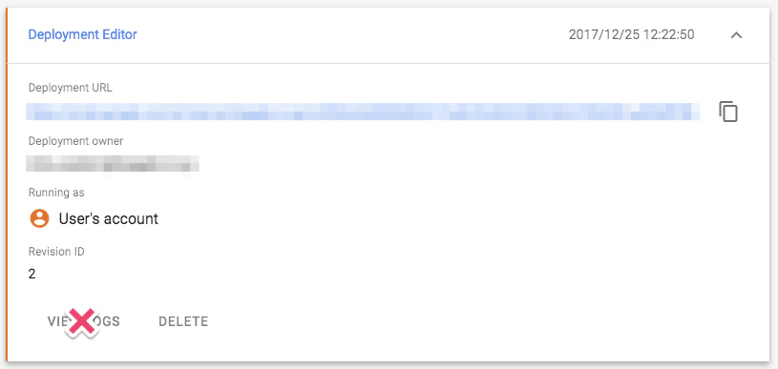Click the orange stripe on the card edge

(x=7, y=184)
